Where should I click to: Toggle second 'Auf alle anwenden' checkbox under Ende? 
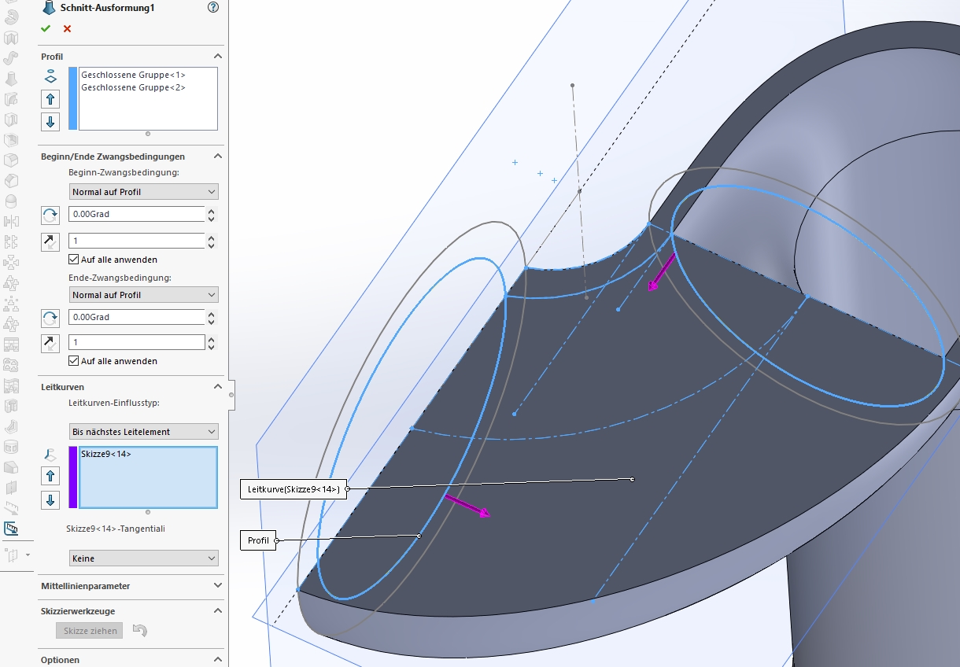click(x=74, y=361)
